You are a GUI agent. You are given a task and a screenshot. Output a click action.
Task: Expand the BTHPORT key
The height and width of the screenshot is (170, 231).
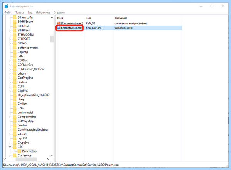[10, 39]
